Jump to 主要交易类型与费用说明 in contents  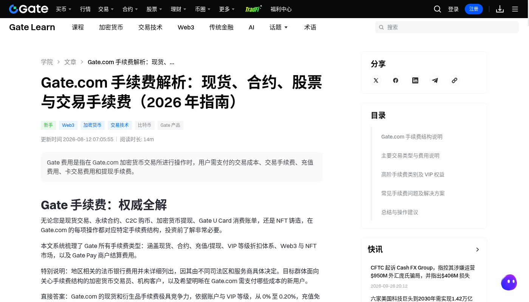point(410,156)
